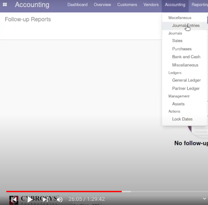The height and width of the screenshot is (205, 208).
Task: Open the Partner Ledger
Action: (186, 88)
